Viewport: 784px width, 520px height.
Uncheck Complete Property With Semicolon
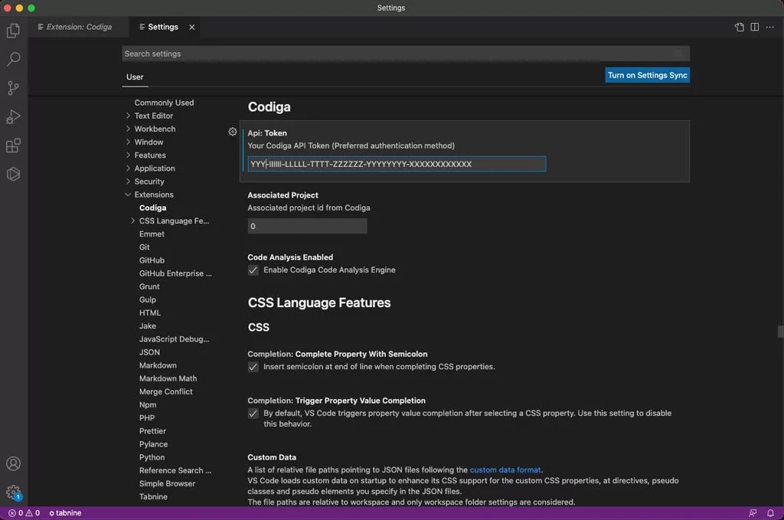[253, 367]
